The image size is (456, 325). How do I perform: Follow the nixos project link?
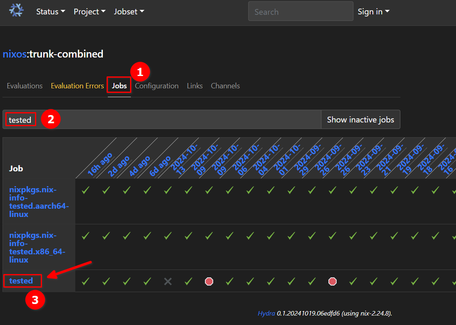pyautogui.click(x=14, y=54)
